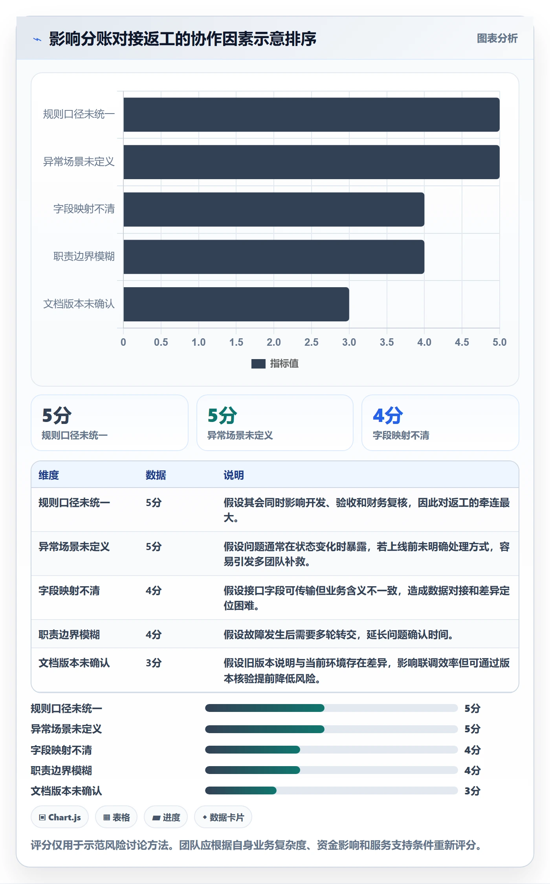Click description starting 假设旧版本说明
The image size is (550, 884).
(367, 671)
